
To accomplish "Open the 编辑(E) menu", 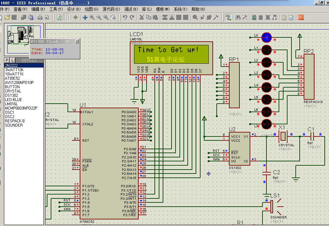I will click(x=38, y=9).
